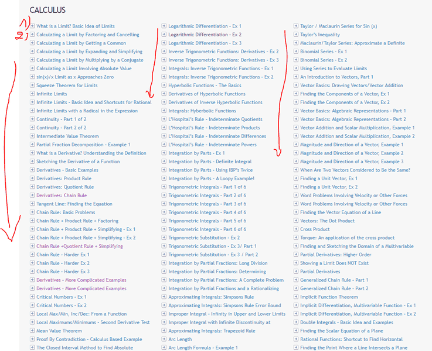The height and width of the screenshot is (351, 432).
Task: Open "Magnitude and Direction of a Vector, Example 2"
Action: [x=352, y=153]
